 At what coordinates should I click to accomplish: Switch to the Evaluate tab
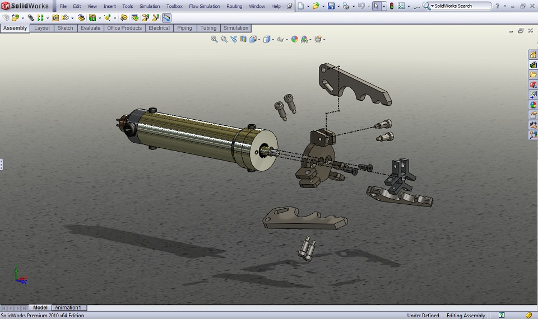[90, 28]
